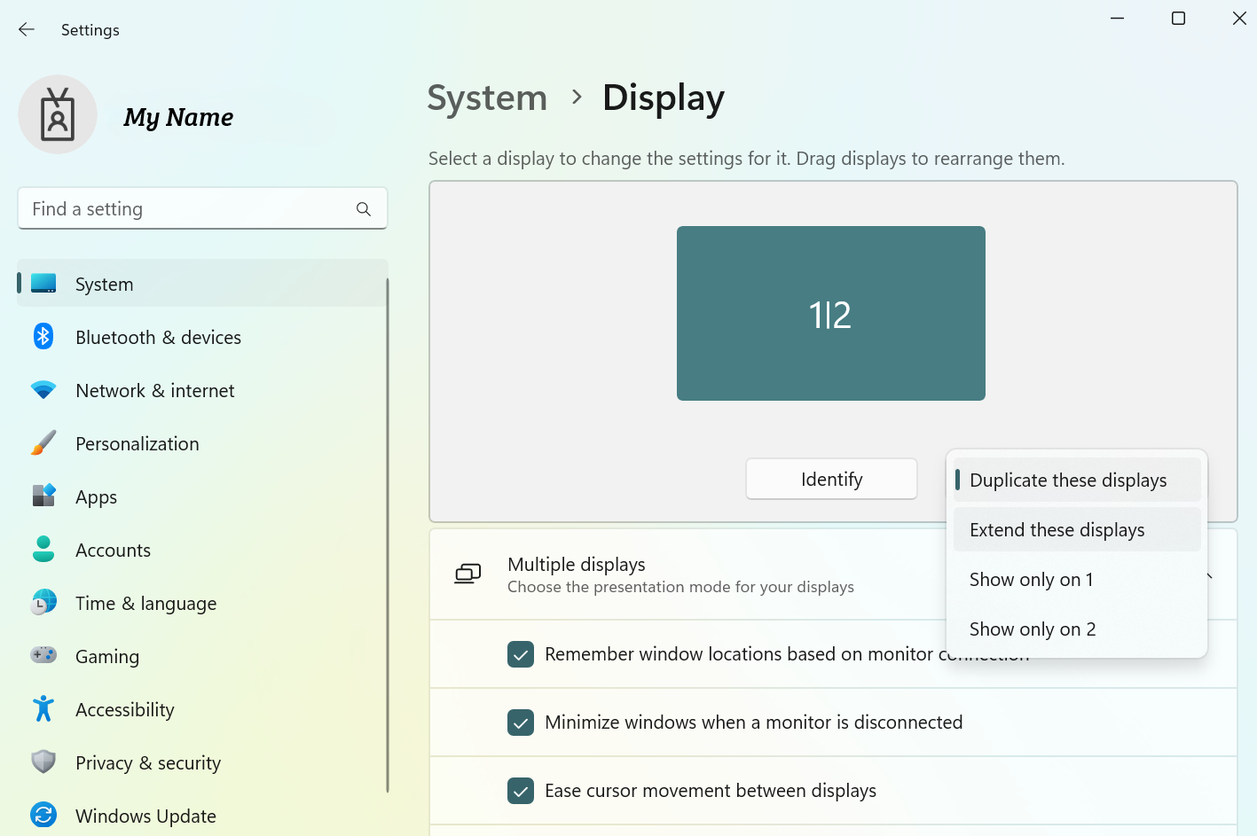
Task: Open the Accessibility figure icon
Action: (x=43, y=709)
